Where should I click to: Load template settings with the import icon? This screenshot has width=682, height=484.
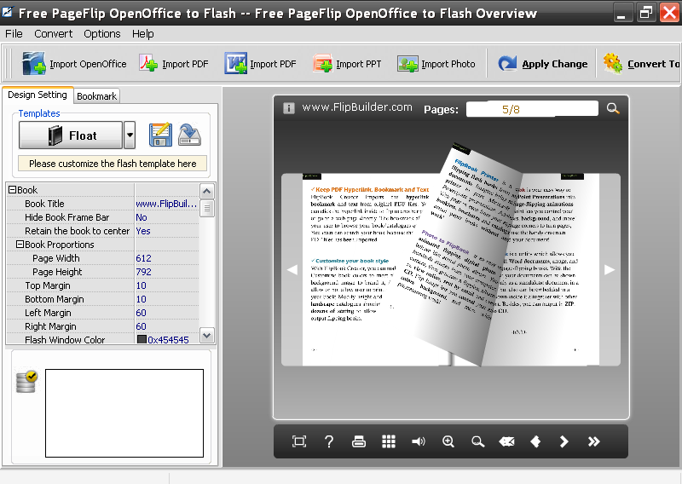pyautogui.click(x=189, y=135)
